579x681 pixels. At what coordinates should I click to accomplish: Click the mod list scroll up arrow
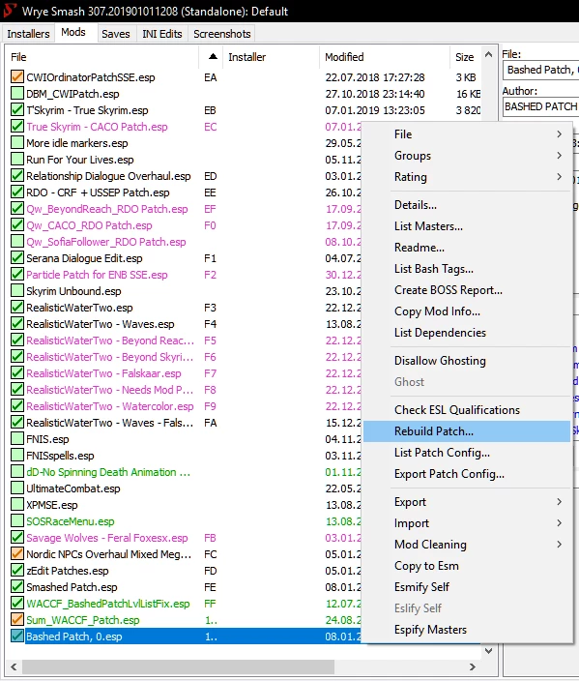(488, 54)
